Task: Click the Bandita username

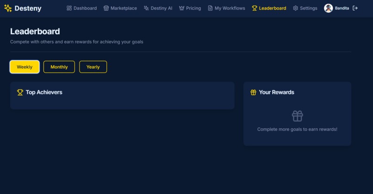Action: click(342, 8)
